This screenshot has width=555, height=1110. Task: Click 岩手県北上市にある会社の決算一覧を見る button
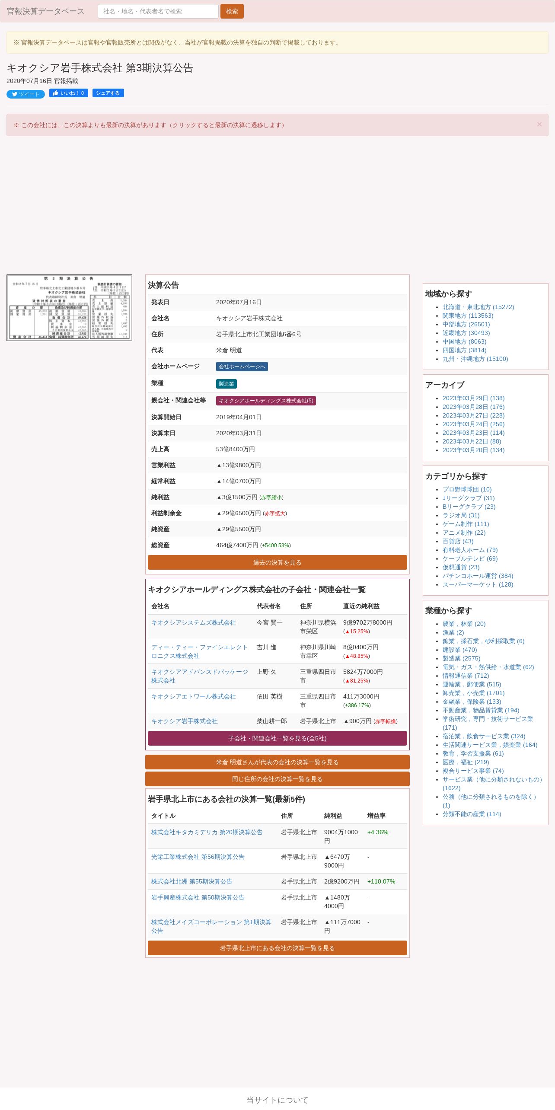(x=277, y=948)
